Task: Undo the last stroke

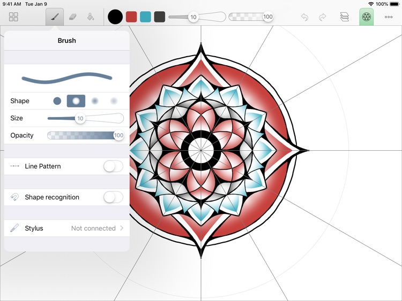Action: click(x=304, y=17)
